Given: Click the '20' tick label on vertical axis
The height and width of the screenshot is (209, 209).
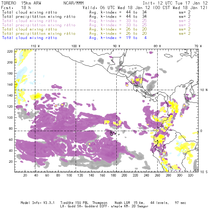Looking at the screenshot, I should click(x=11, y=162).
